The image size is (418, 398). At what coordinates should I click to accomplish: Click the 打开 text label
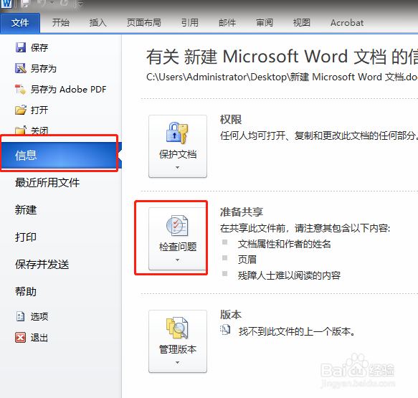[39, 110]
